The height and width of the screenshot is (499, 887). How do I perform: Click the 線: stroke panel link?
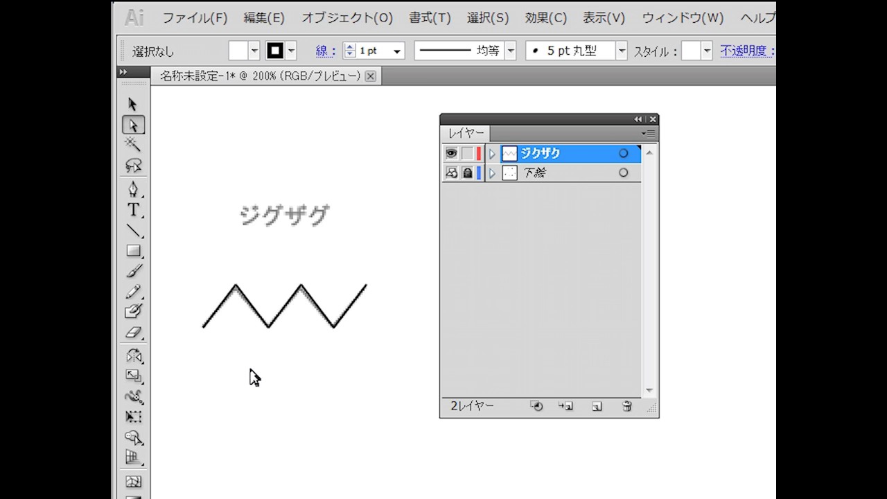pos(326,51)
